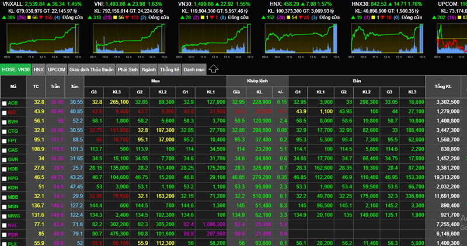Open details for MBB stock symbol

13,195
